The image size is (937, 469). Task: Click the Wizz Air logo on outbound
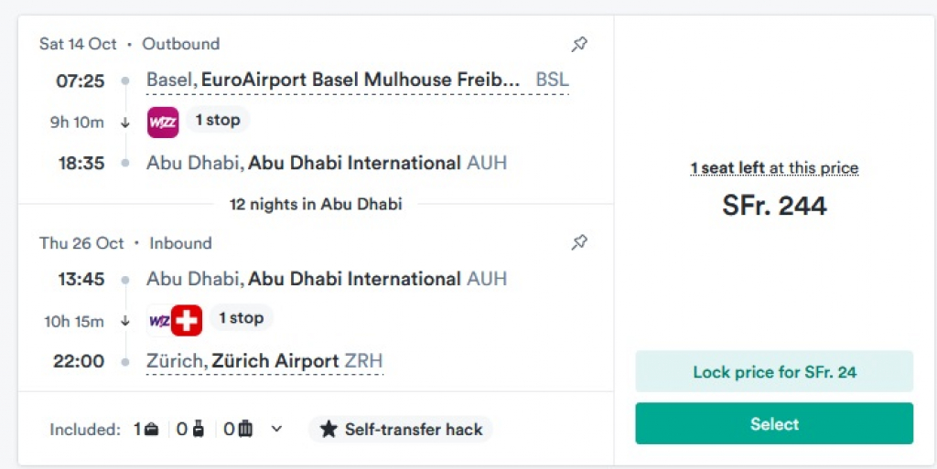click(x=163, y=122)
